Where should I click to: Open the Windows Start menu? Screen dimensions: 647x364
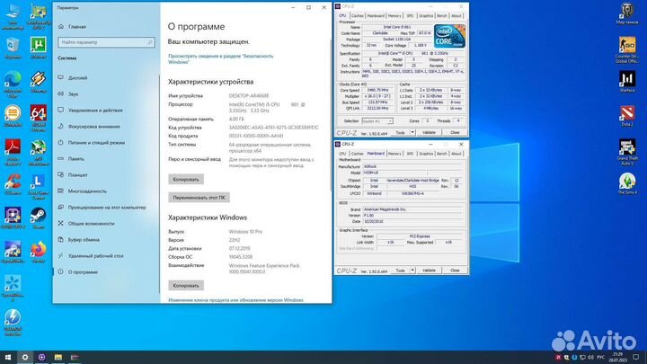[x=8, y=357]
